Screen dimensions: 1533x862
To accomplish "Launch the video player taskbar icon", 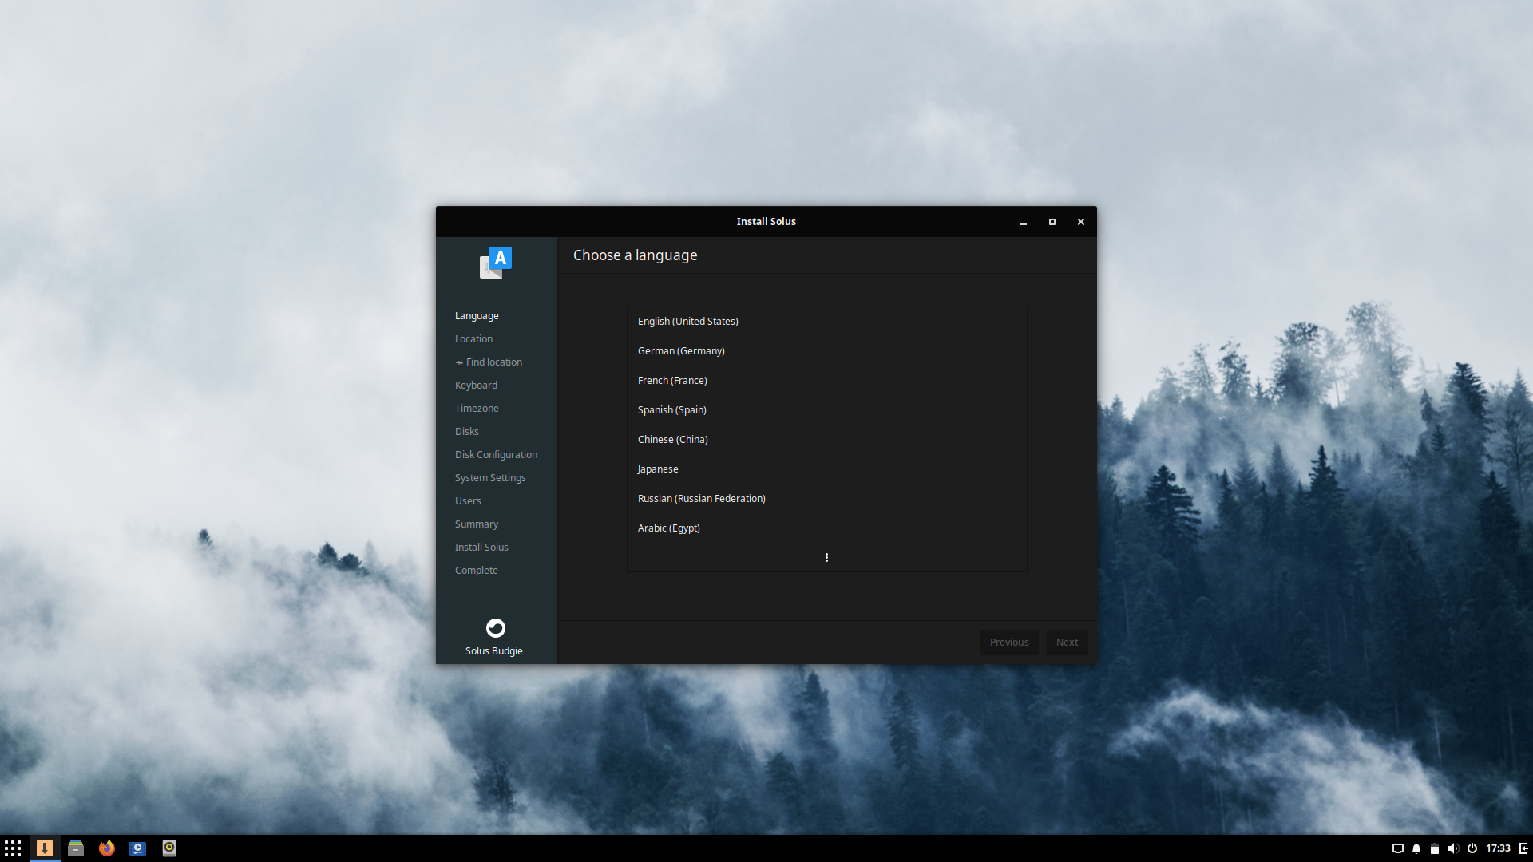I will [138, 848].
